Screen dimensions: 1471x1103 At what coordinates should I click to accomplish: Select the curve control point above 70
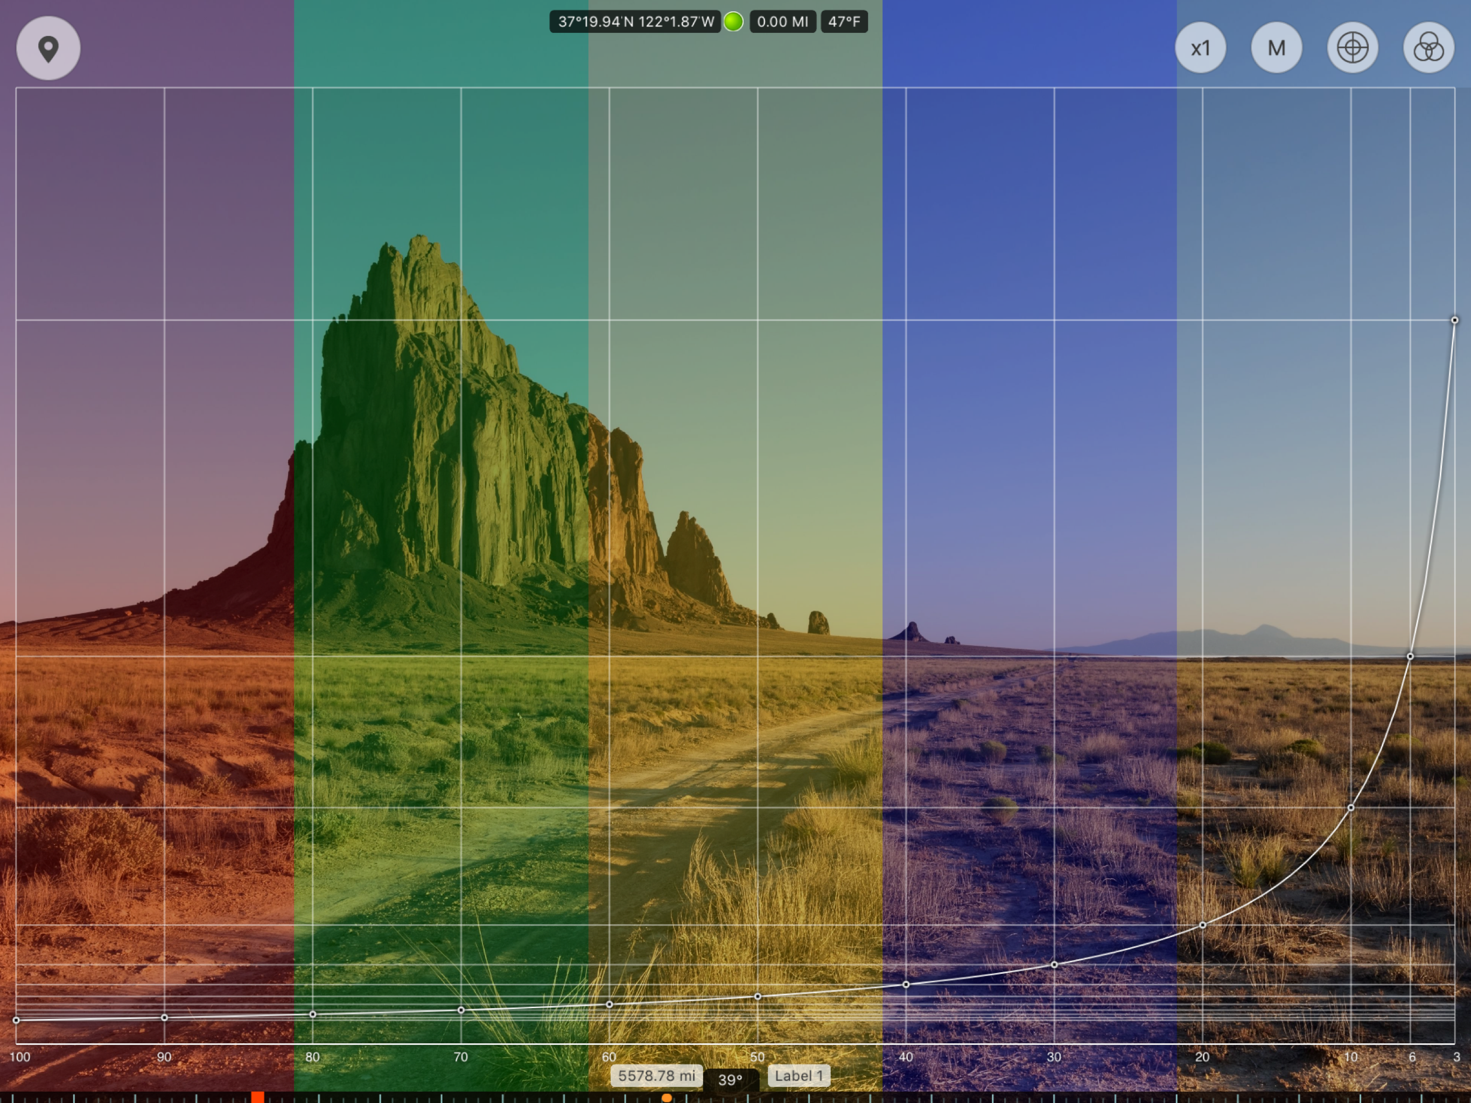click(x=461, y=1010)
